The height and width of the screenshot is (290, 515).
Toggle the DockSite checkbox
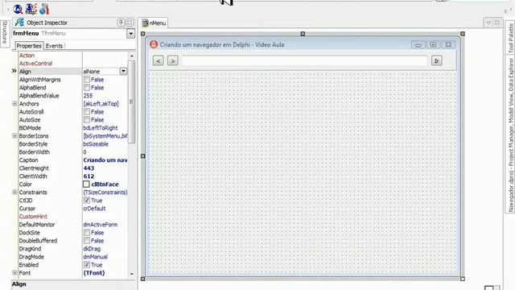tap(87, 233)
